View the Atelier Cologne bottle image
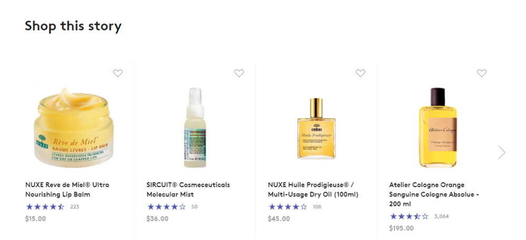This screenshot has width=526, height=240. pyautogui.click(x=438, y=127)
